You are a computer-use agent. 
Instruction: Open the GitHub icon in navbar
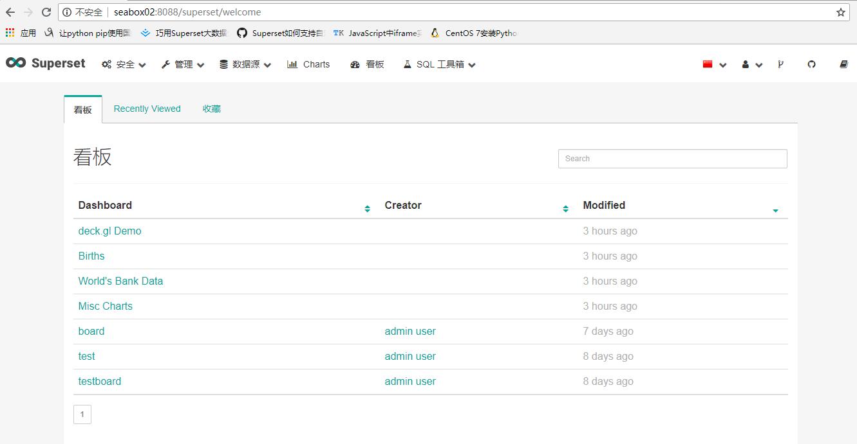(x=811, y=64)
